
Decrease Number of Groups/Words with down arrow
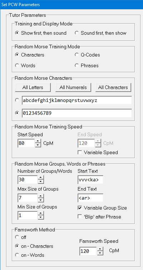[41, 182]
